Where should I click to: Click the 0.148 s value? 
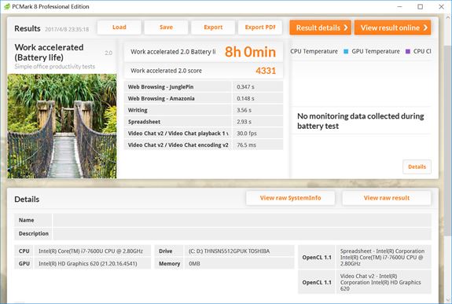coord(245,98)
